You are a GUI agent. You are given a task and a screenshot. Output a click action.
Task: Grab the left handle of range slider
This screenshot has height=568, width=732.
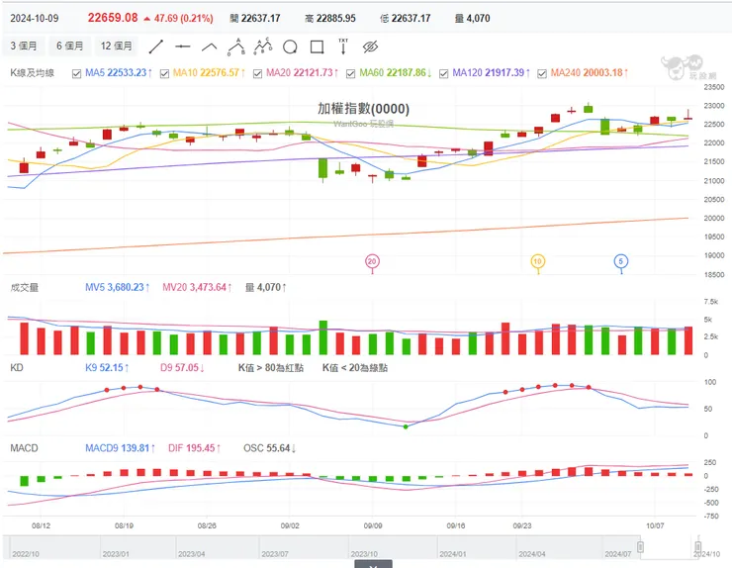(x=641, y=547)
